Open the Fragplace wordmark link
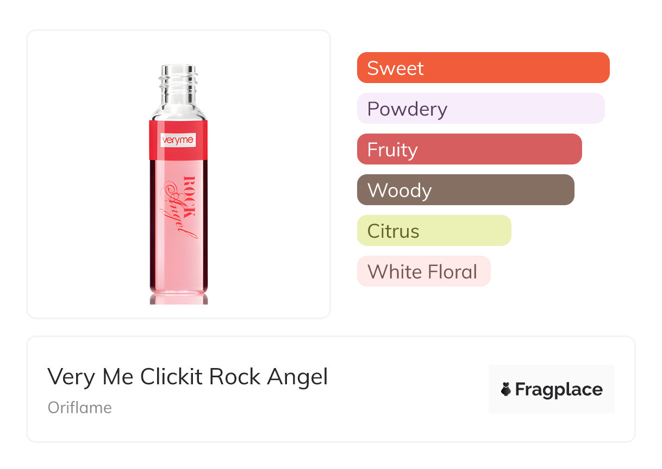Image resolution: width=662 pixels, height=469 pixels. coord(559,390)
